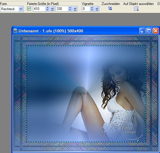This screenshot has height=153, width=160.
Task: Click the width field containing 410
Action: point(39,9)
